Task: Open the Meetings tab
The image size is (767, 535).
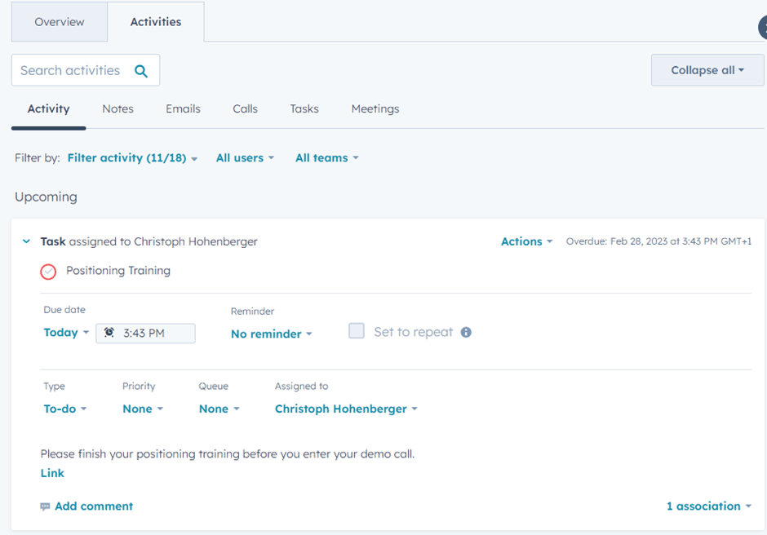Action: pyautogui.click(x=375, y=108)
